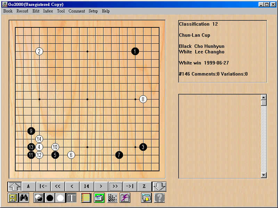Click black stone number 5
Screen dimensions: 278x208
pyautogui.click(x=55, y=155)
